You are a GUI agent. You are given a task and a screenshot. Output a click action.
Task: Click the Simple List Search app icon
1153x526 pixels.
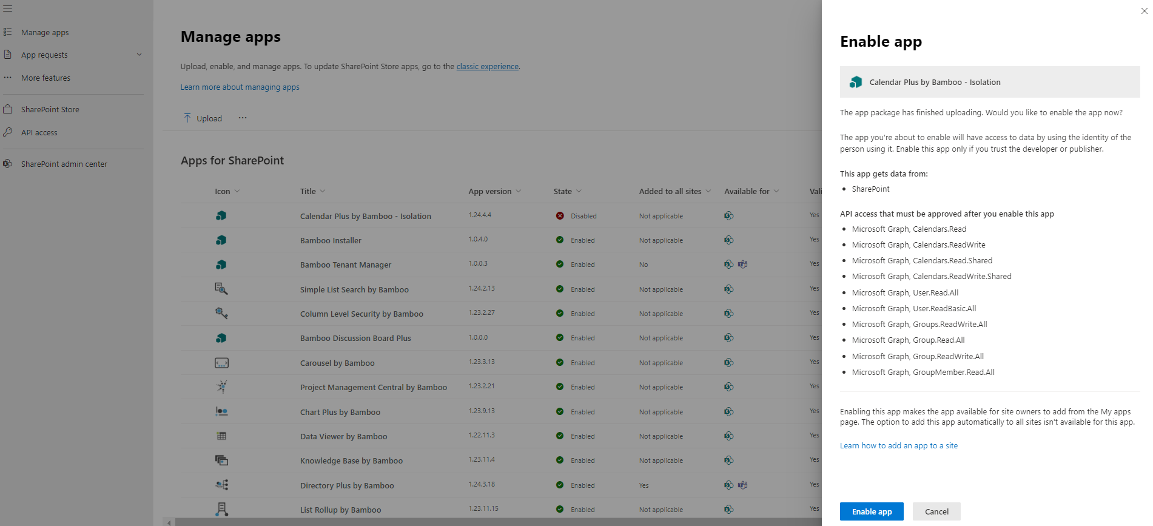click(221, 289)
